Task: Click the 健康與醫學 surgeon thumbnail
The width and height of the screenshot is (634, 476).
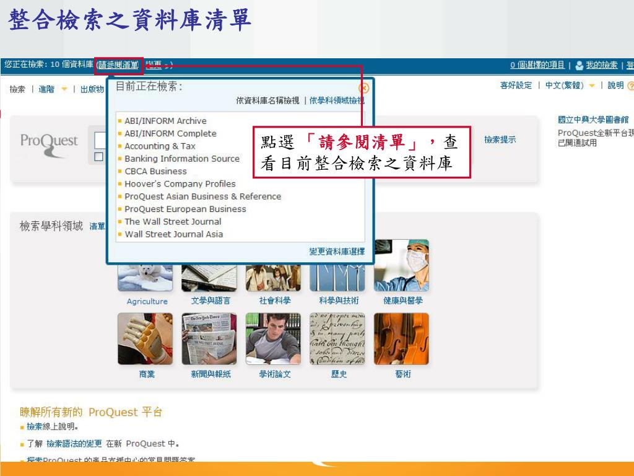Action: [401, 265]
